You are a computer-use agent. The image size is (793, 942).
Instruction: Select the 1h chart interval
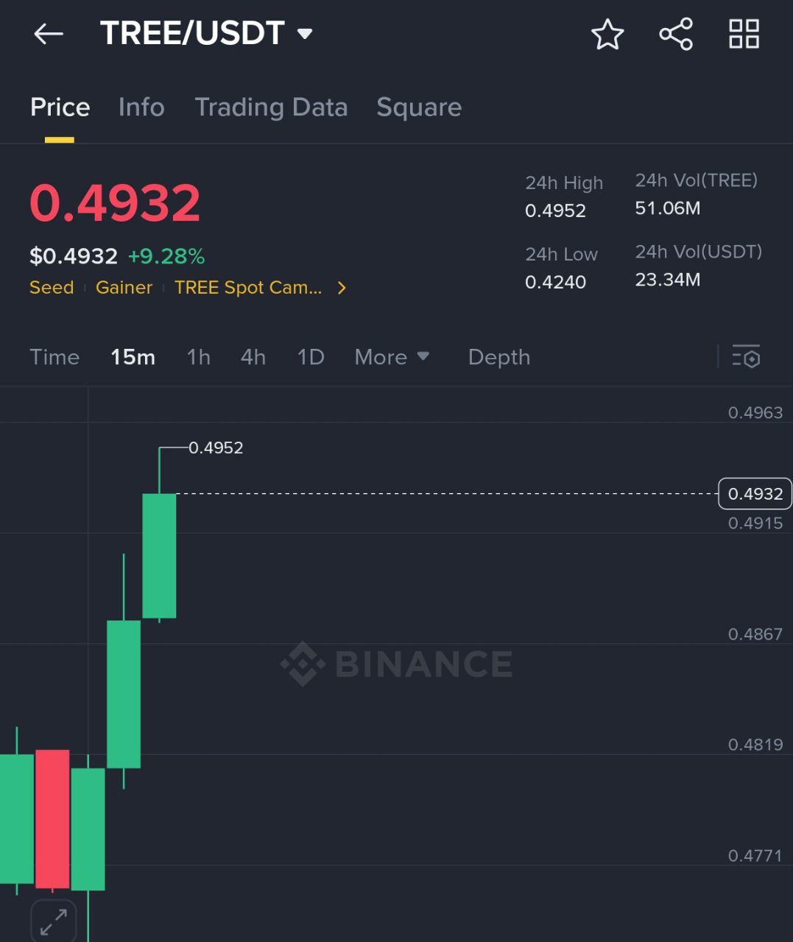199,357
